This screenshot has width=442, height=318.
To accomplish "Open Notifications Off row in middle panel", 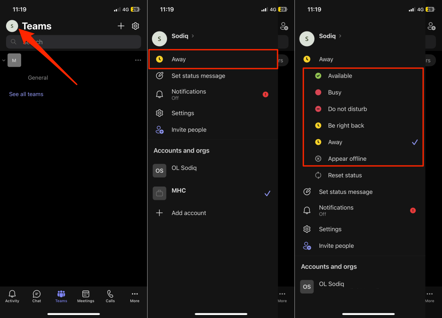I will tap(213, 94).
